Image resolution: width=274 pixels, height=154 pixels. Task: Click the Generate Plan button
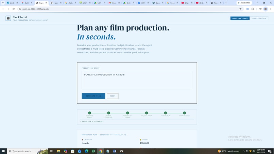(x=93, y=96)
